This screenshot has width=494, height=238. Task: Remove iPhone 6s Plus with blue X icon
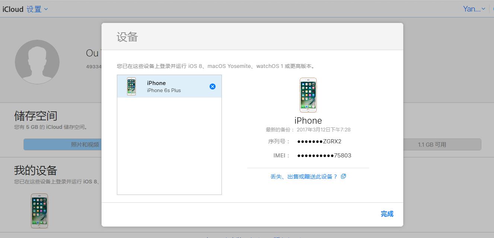[x=213, y=87]
